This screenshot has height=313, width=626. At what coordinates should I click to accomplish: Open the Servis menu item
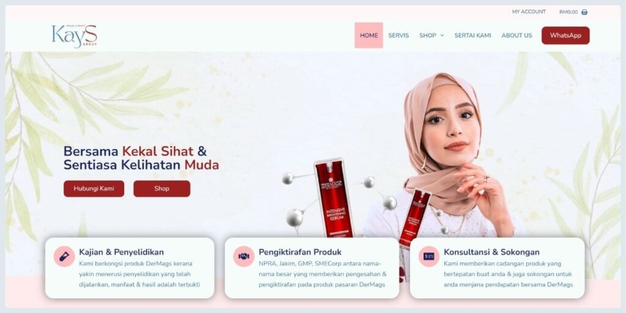399,35
